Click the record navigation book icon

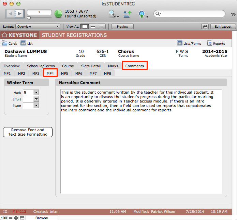pyautogui.click(x=15, y=14)
